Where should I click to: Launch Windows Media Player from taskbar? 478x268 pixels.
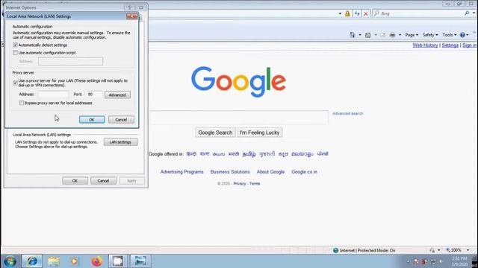pyautogui.click(x=74, y=261)
